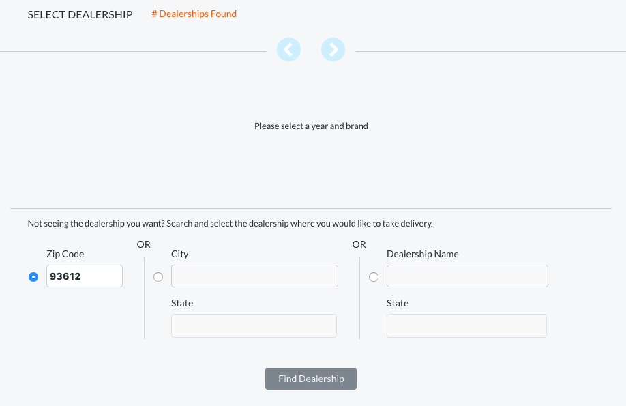Click the Find Dealership button
The width and height of the screenshot is (626, 406).
tap(310, 379)
